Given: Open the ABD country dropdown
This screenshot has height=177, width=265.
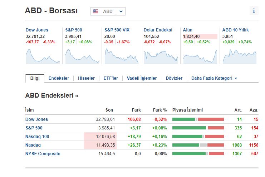Looking at the screenshot, I should point(121,11).
